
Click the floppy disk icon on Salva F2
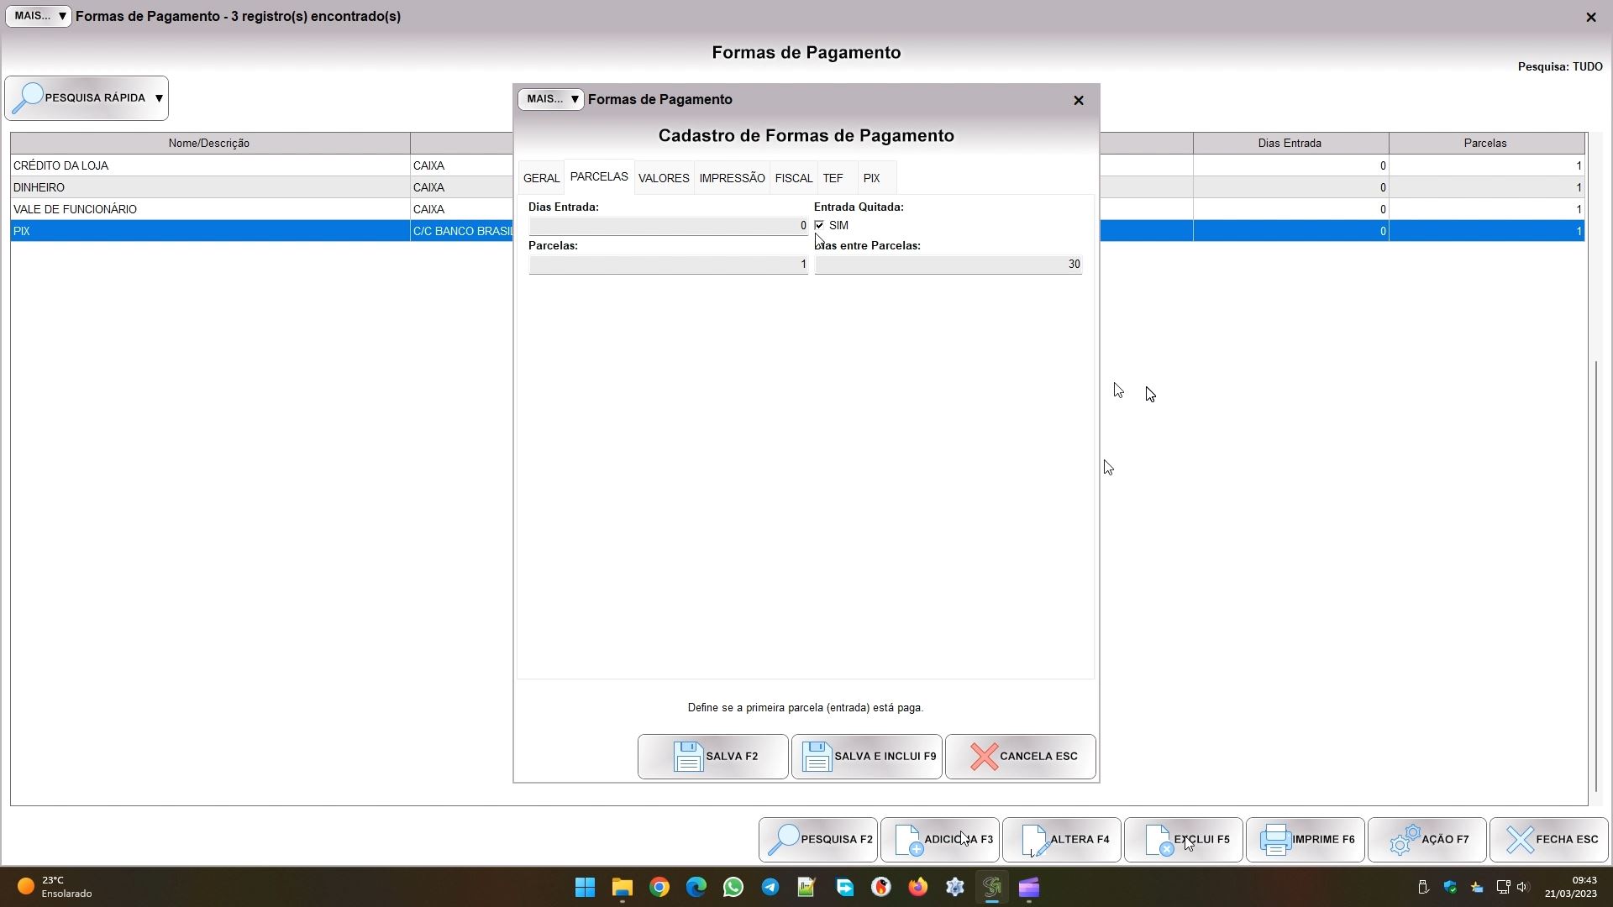(688, 757)
